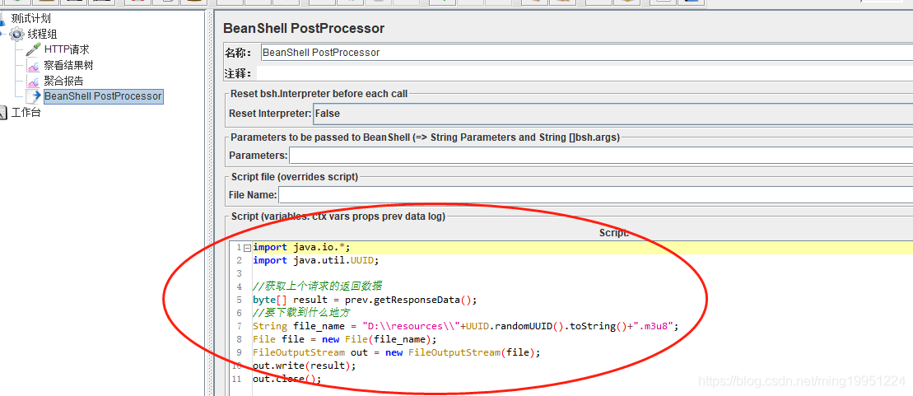Viewport: 913px width, 396px height.
Task: Select the 工作台 tree node
Action: (26, 112)
